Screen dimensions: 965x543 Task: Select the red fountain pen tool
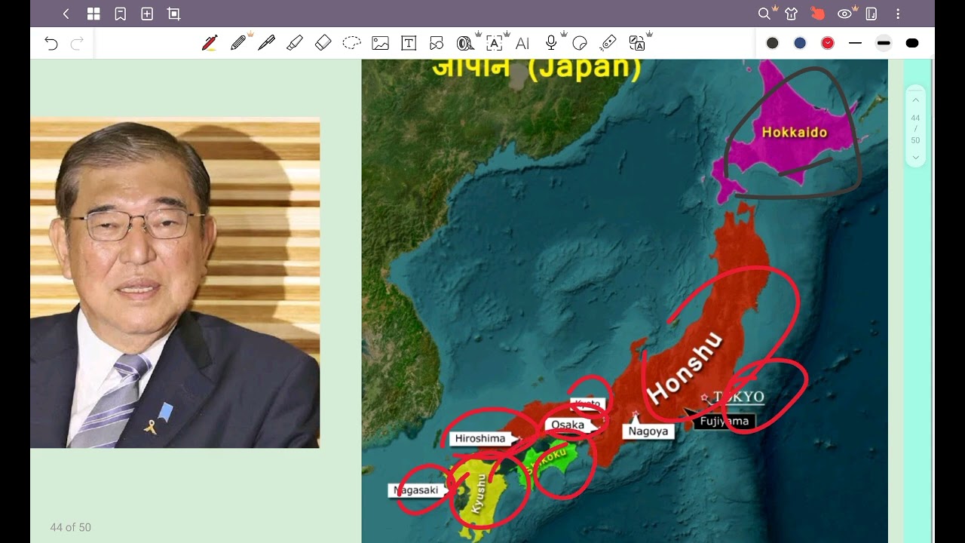point(210,43)
